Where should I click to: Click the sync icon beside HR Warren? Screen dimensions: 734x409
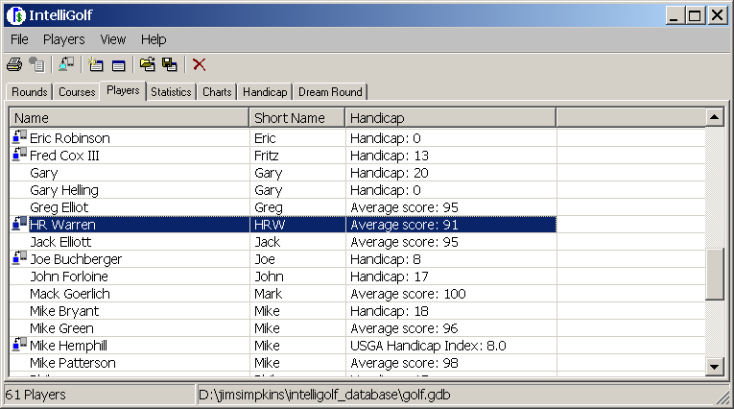point(19,224)
